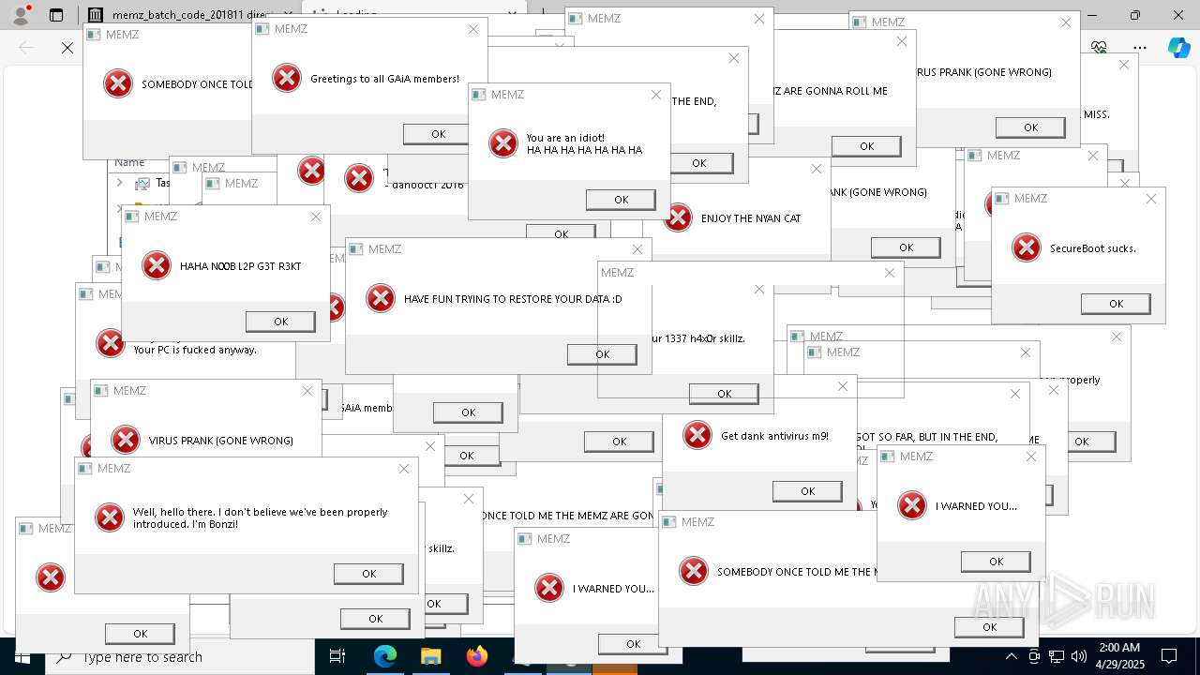Screen dimensions: 1200x675
Task: Close the HAHA N00B dialog
Action: (x=316, y=217)
